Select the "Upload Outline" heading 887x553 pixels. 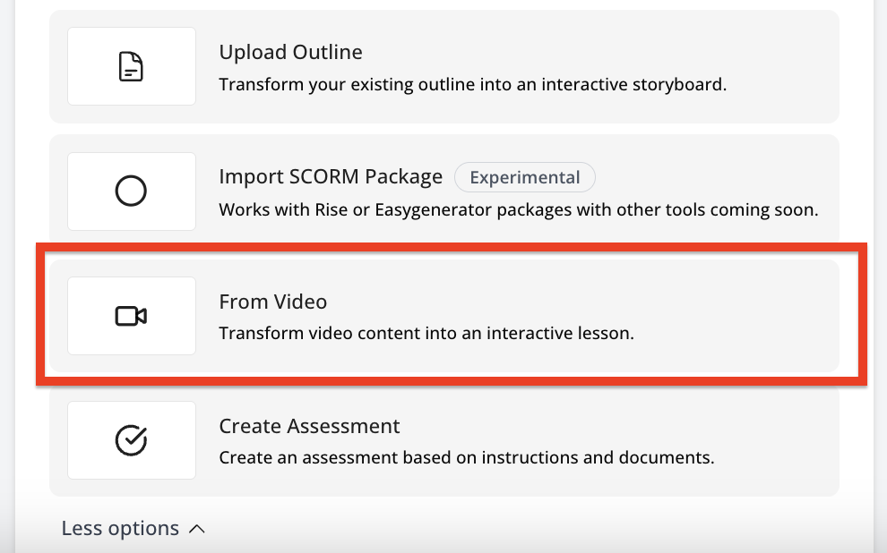pyautogui.click(x=290, y=52)
